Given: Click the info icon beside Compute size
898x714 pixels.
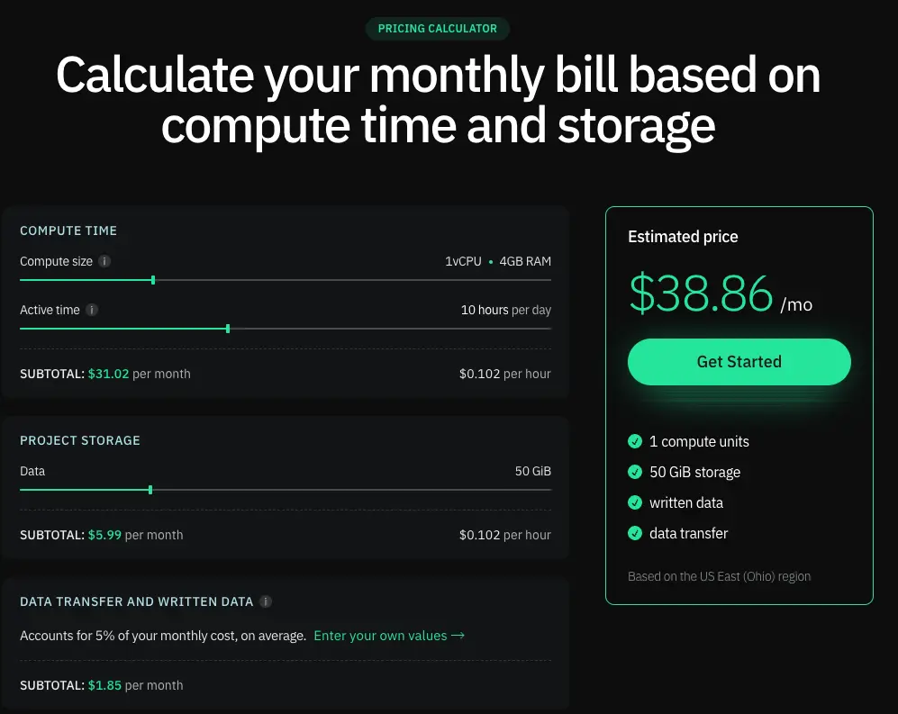Looking at the screenshot, I should (104, 261).
